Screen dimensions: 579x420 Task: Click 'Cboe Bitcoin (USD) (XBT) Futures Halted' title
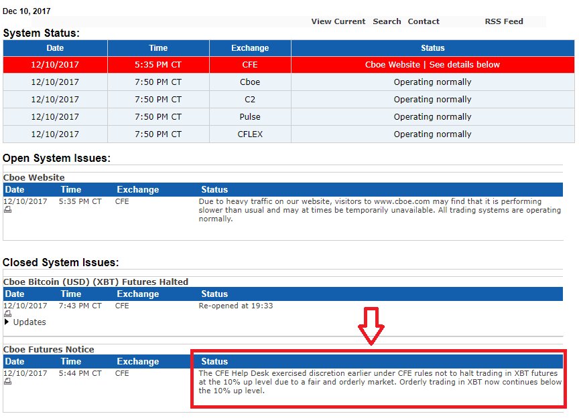click(x=96, y=282)
